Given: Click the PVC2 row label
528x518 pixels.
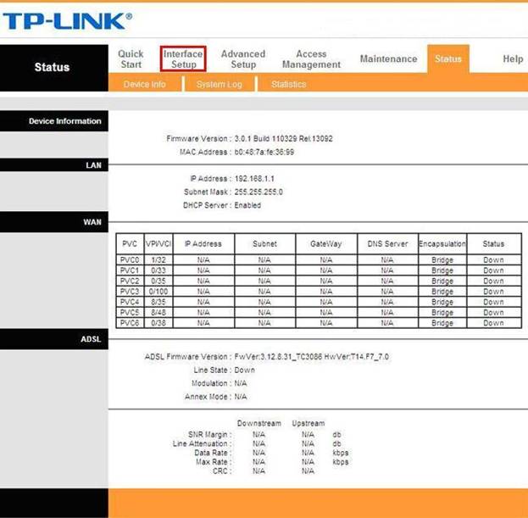Looking at the screenshot, I should (x=130, y=281).
